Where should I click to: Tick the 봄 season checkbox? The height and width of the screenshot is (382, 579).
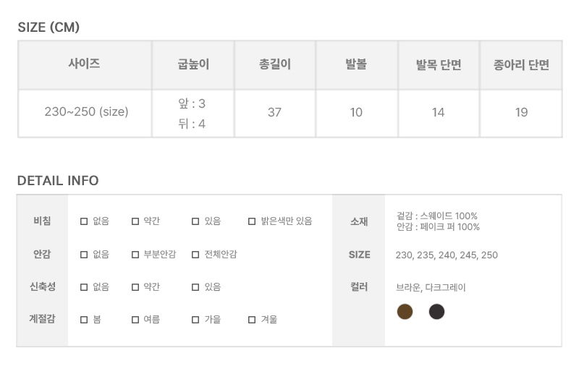pos(84,320)
